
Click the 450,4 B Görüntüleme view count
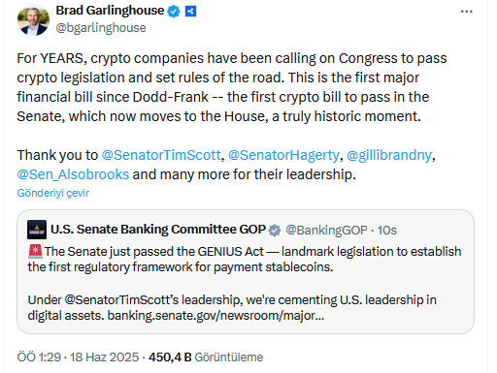206,357
